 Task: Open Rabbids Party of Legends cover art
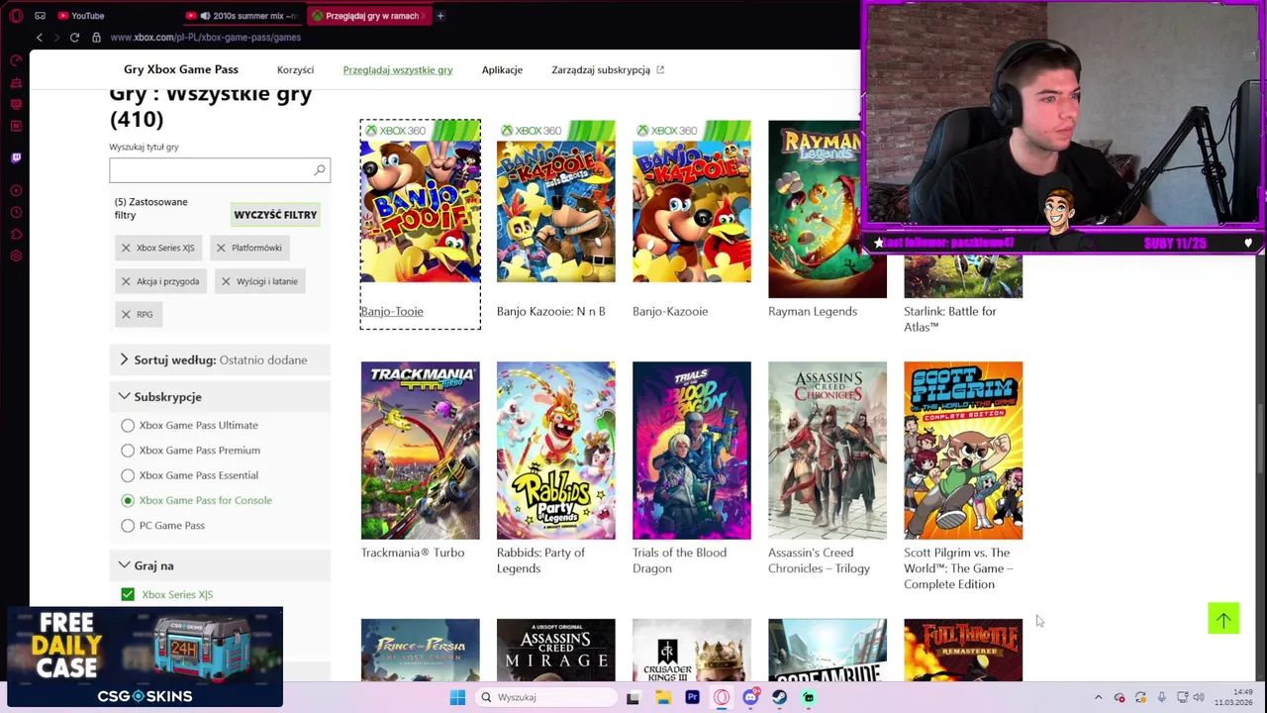tap(555, 451)
